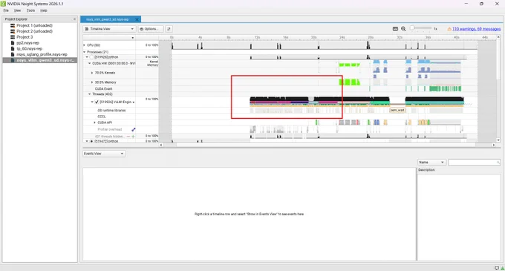505x271 pixels.
Task: Select the highlighted nsys_vllm_qwen3_sd report row
Action: click(x=40, y=60)
